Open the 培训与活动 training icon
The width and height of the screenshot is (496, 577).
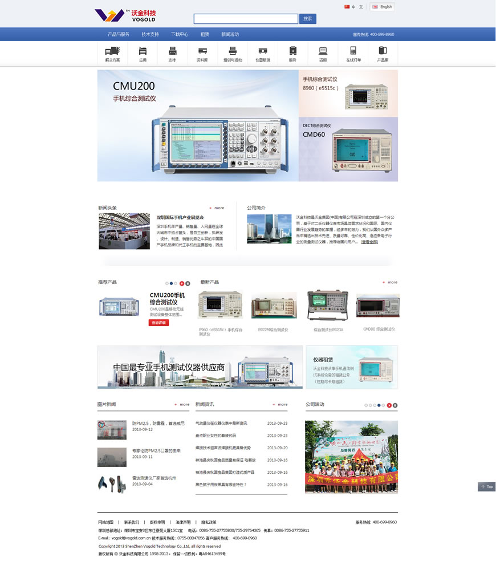233,54
